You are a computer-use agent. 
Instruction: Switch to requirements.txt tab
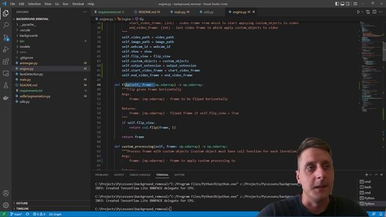109,12
